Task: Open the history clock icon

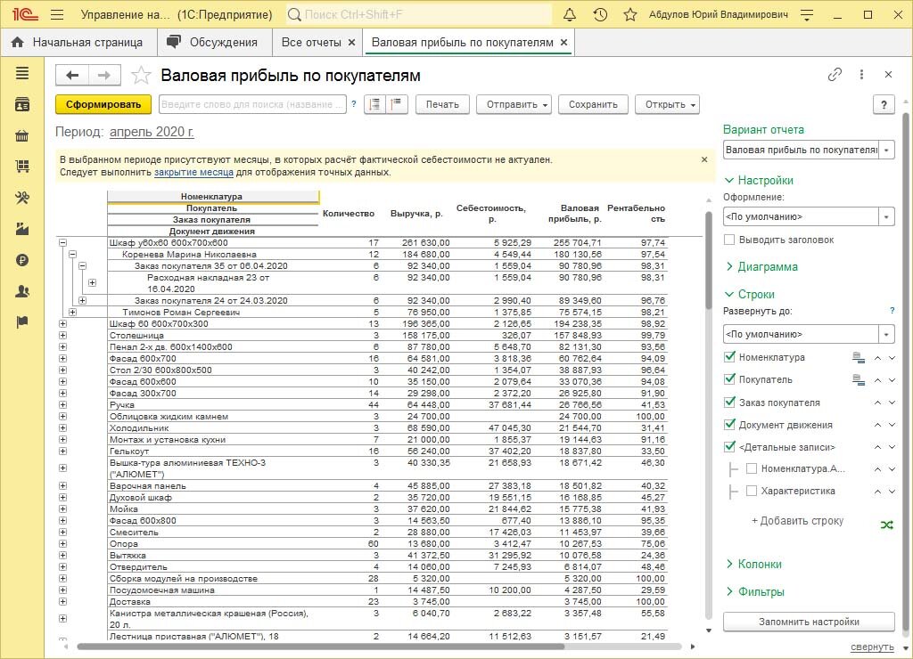Action: click(600, 15)
